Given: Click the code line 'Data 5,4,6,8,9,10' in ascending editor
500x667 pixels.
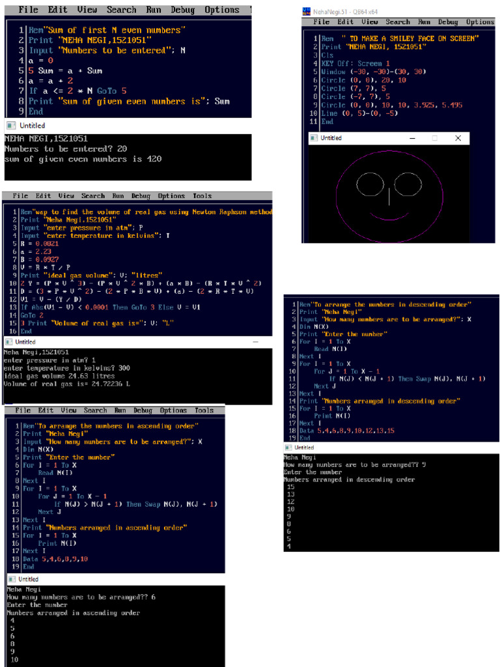Looking at the screenshot, I should (x=55, y=559).
